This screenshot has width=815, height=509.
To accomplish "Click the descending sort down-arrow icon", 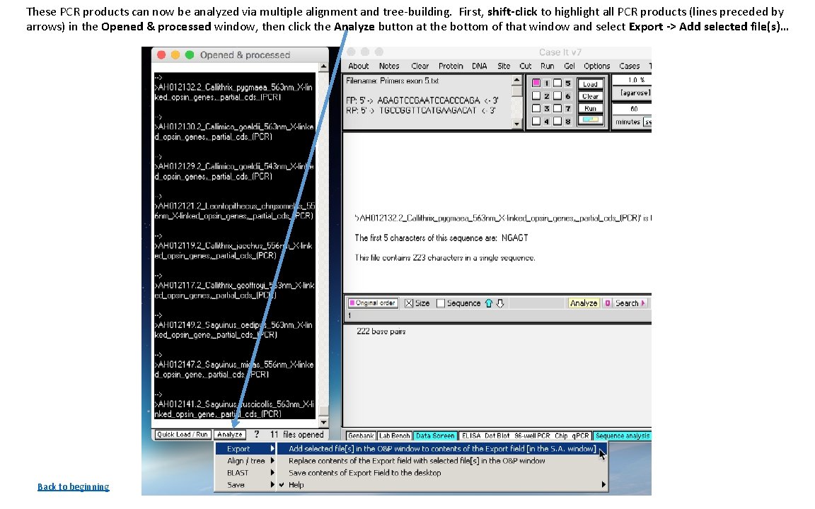I will (x=499, y=303).
